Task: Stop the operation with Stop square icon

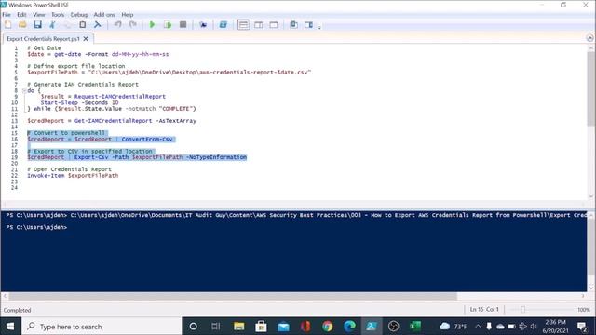Action: click(x=183, y=25)
